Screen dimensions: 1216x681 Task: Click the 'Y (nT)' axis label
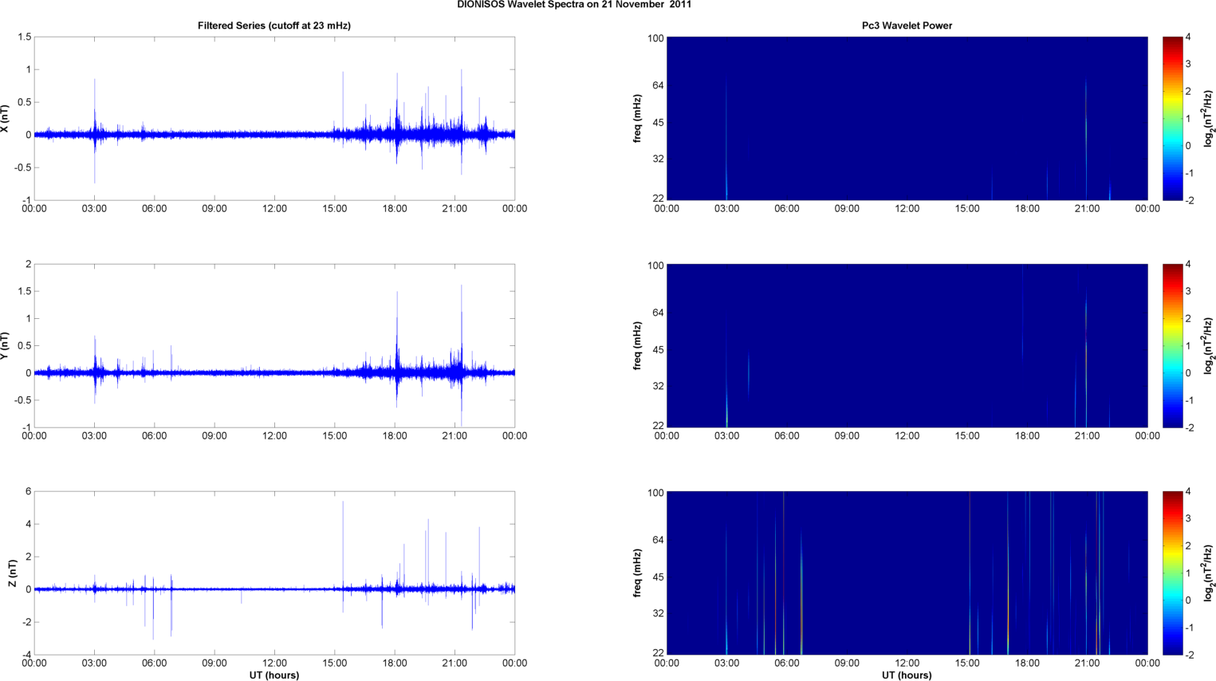coord(6,345)
